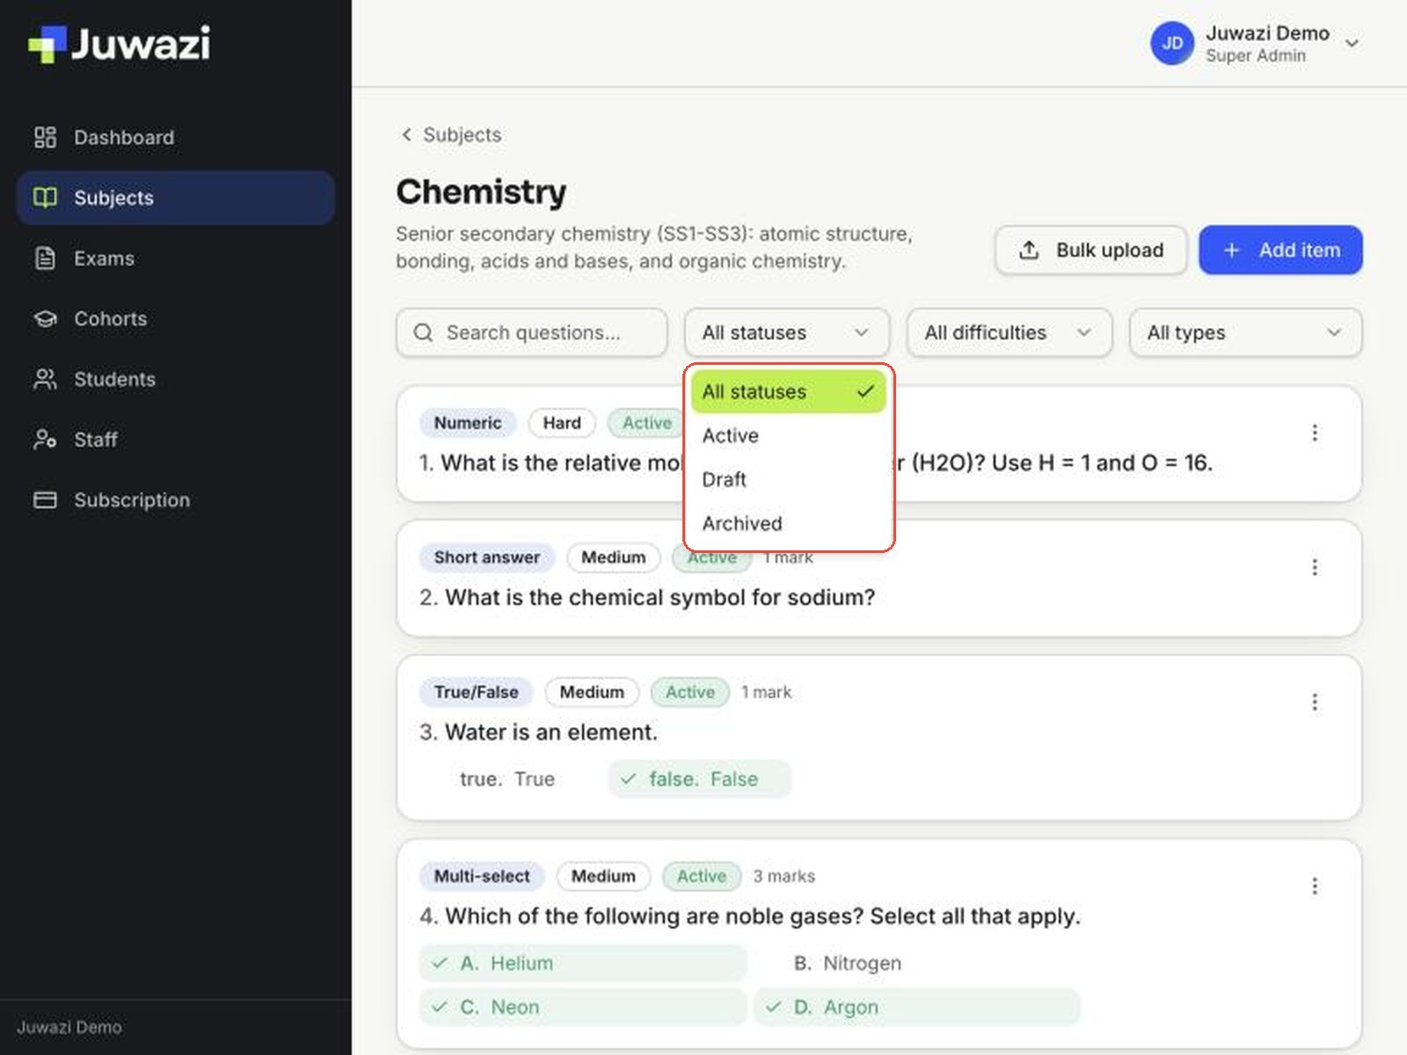Click the Dashboard grid icon
Image resolution: width=1407 pixels, height=1055 pixels.
point(45,137)
